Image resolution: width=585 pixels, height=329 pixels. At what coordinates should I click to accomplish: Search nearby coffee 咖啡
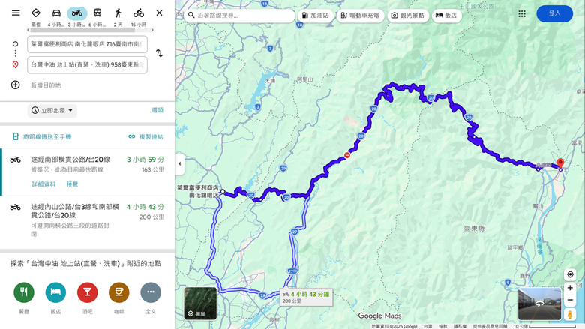tap(119, 292)
